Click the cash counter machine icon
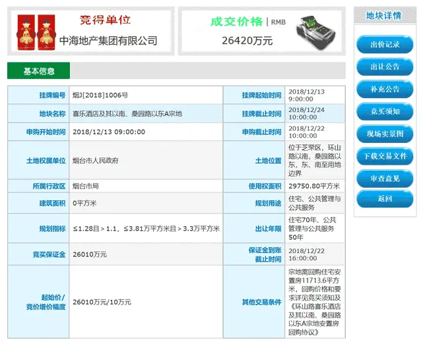The width and height of the screenshot is (429, 348). click(316, 33)
